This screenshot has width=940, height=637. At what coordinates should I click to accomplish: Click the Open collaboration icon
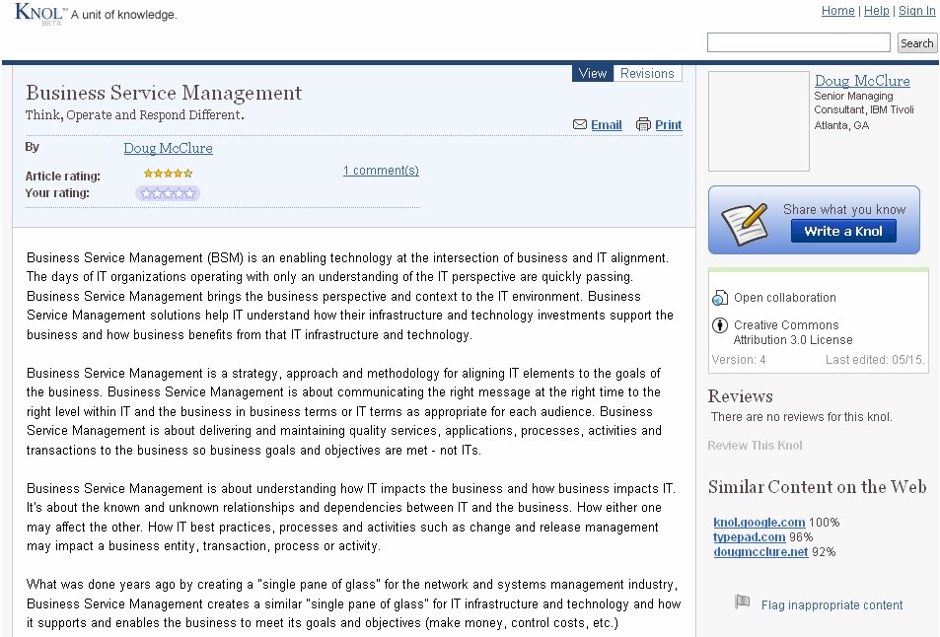719,298
